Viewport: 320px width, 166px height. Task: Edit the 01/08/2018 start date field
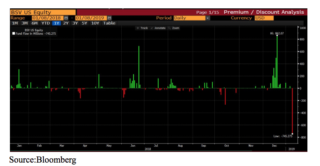pyautogui.click(x=48, y=18)
